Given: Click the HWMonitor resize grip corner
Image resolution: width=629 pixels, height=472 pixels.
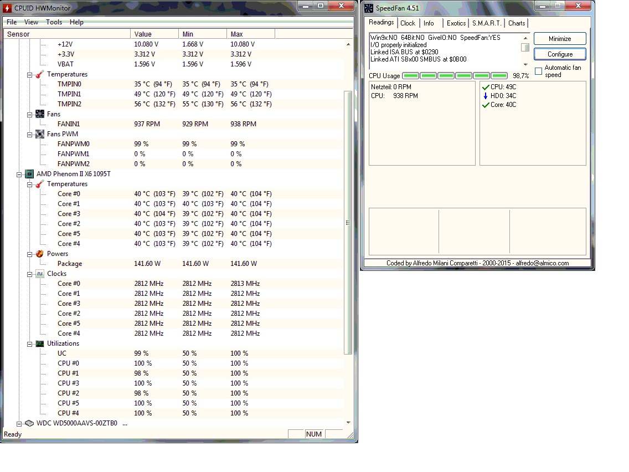Looking at the screenshot, I should 350,435.
